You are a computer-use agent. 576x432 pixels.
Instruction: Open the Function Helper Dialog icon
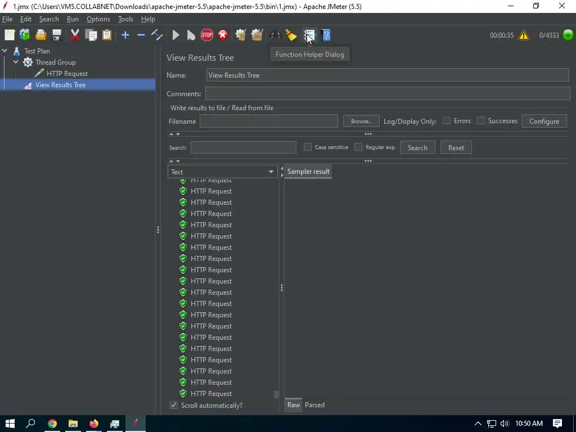pos(309,35)
